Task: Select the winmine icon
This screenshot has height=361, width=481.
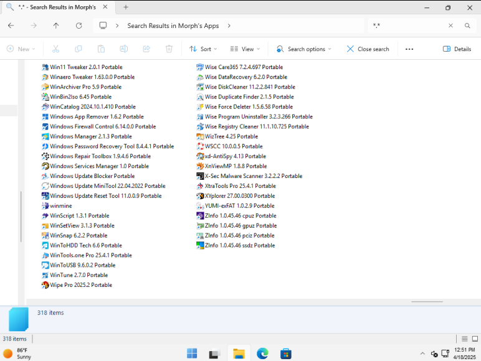Action: pos(45,206)
